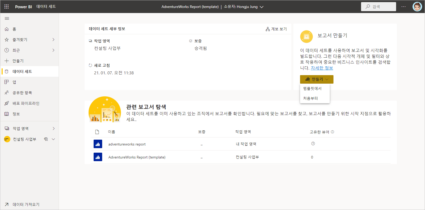
Task: Click the unique viewers info icon
Action: pos(332,132)
